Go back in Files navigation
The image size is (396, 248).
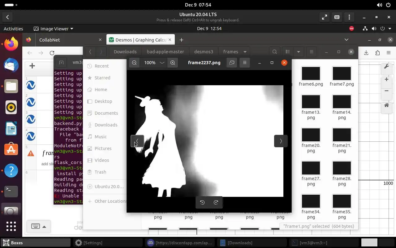pyautogui.click(x=90, y=52)
